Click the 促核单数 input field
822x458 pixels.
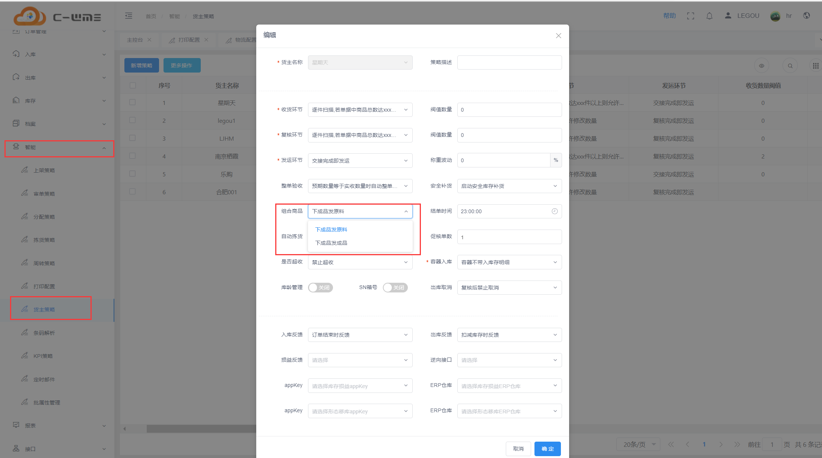click(x=510, y=237)
